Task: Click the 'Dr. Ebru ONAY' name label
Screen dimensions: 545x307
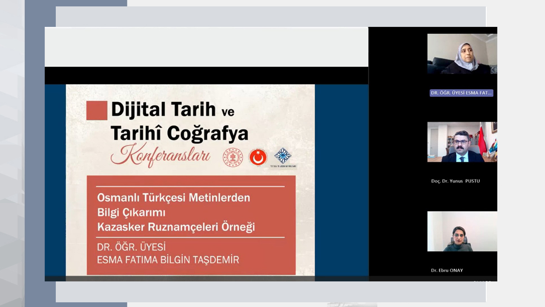Action: 447,270
